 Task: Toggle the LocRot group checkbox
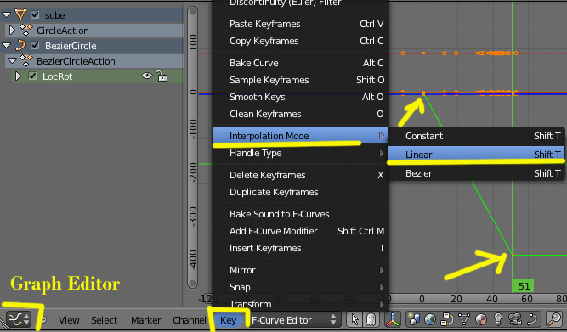pos(32,76)
